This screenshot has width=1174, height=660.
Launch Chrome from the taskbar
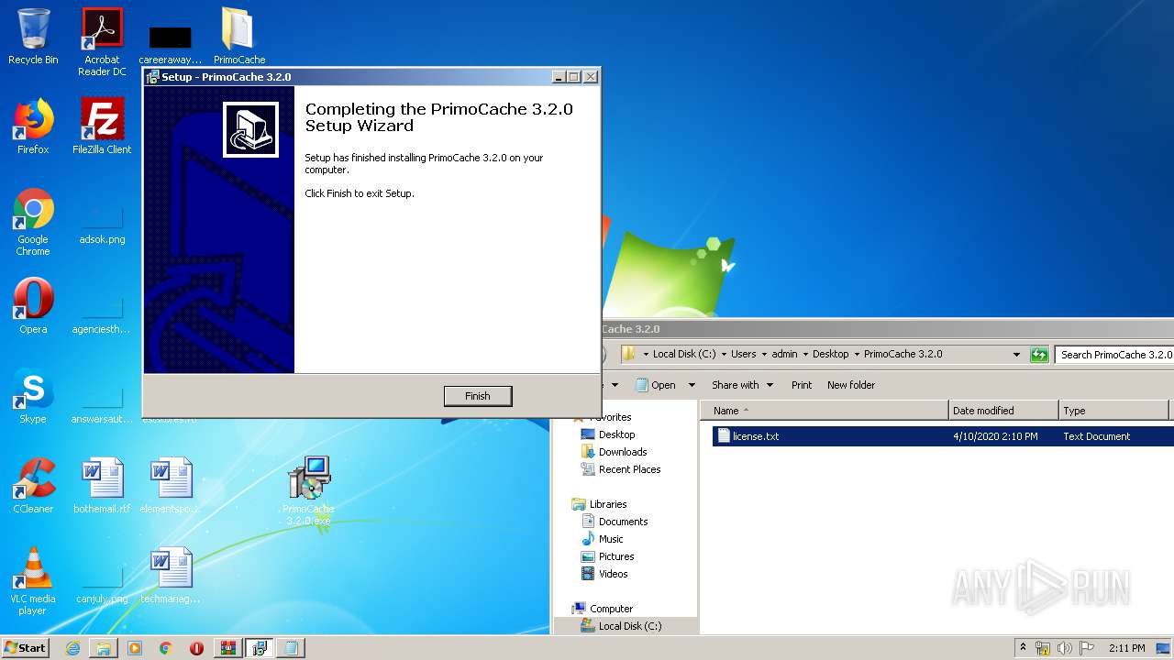166,648
